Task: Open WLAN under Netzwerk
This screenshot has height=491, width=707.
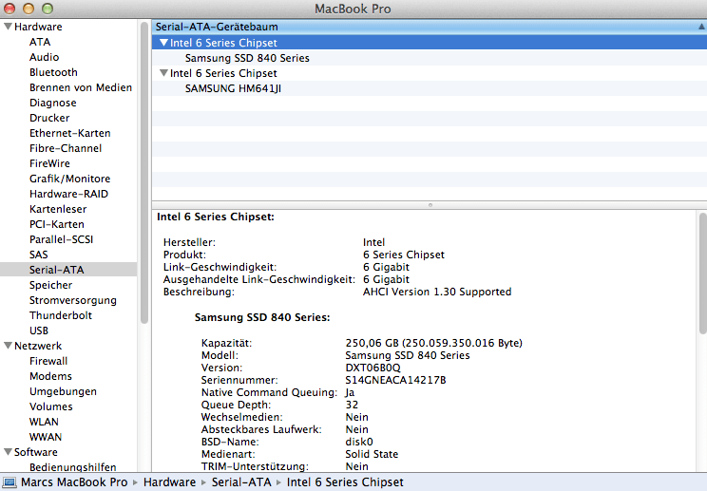Action: (44, 422)
